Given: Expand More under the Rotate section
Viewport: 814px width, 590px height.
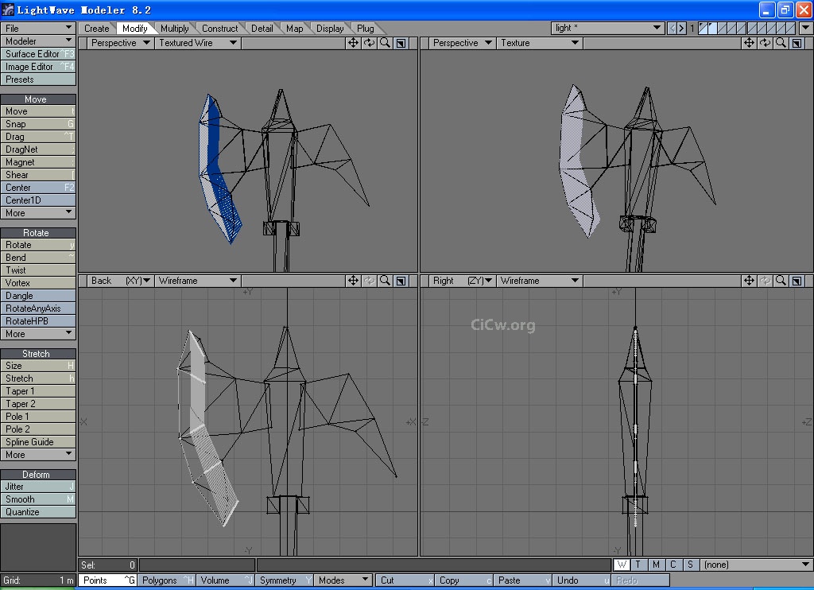Looking at the screenshot, I should point(38,334).
